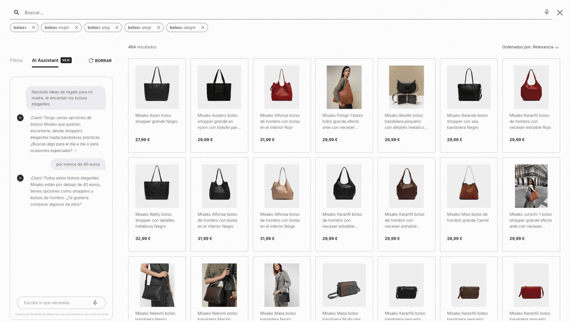Click the 'bolsos mujer' search suggestion
The height and width of the screenshot is (322, 571).
tap(57, 28)
